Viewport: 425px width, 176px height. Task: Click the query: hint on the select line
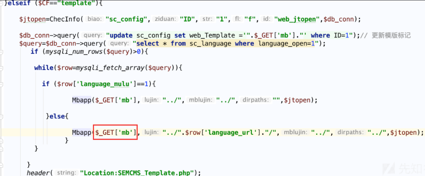tap(118, 44)
